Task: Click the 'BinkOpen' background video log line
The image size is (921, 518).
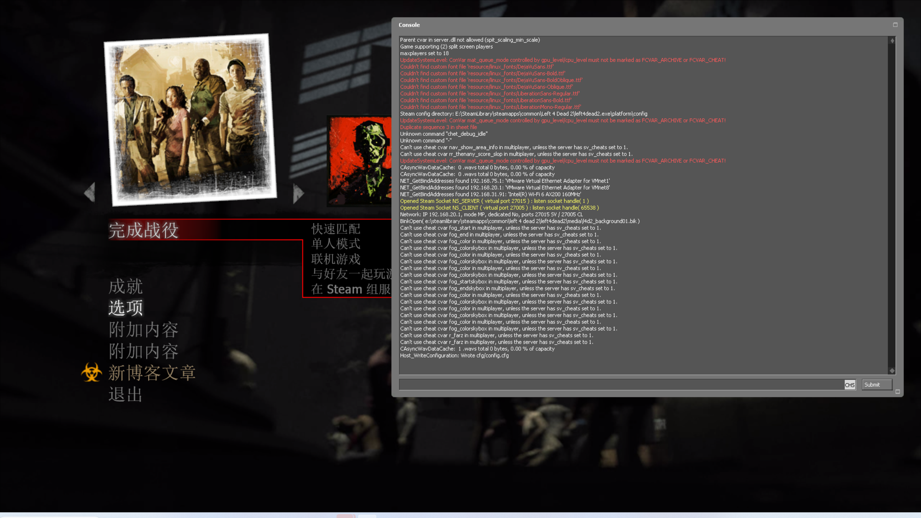Action: (x=520, y=221)
